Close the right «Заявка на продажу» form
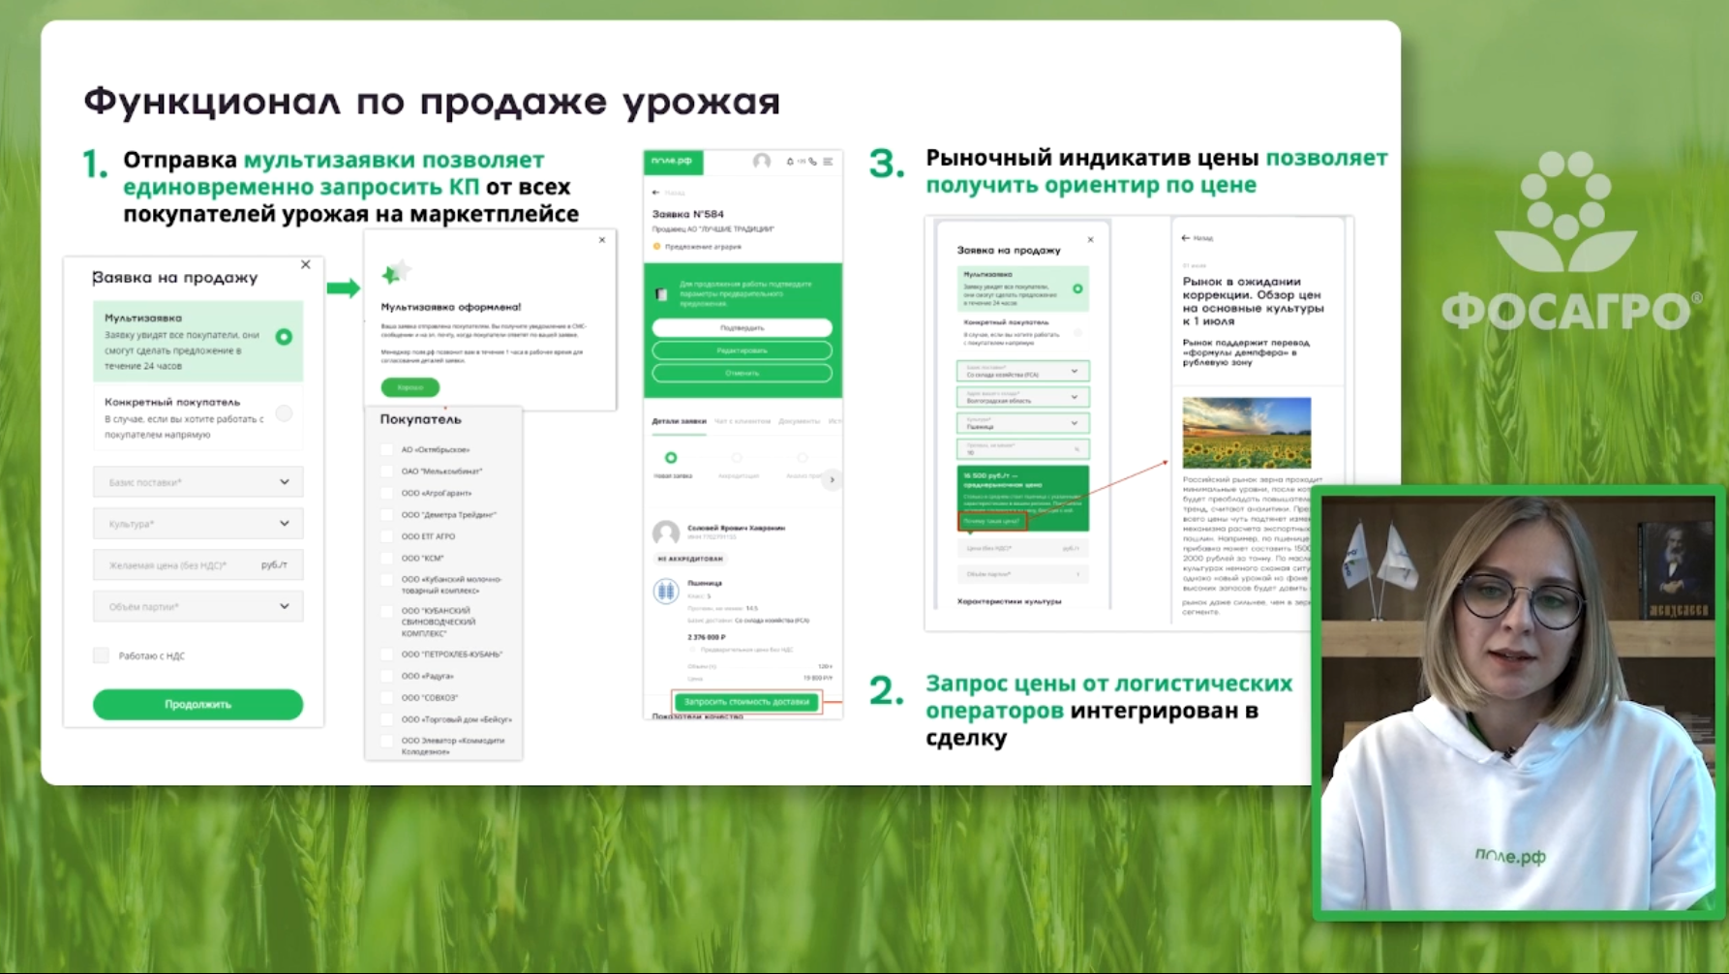This screenshot has height=974, width=1729. 1091,239
